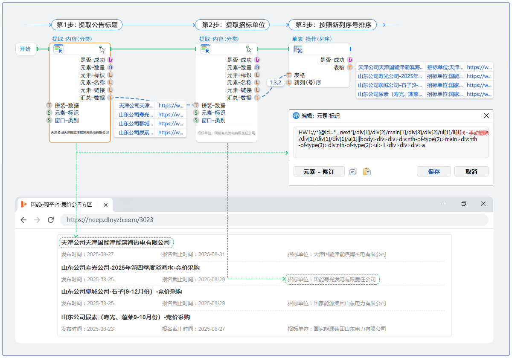Click the pointer pick icon on the step 1 node
Screen dimensions: 512x358
coord(102,49)
